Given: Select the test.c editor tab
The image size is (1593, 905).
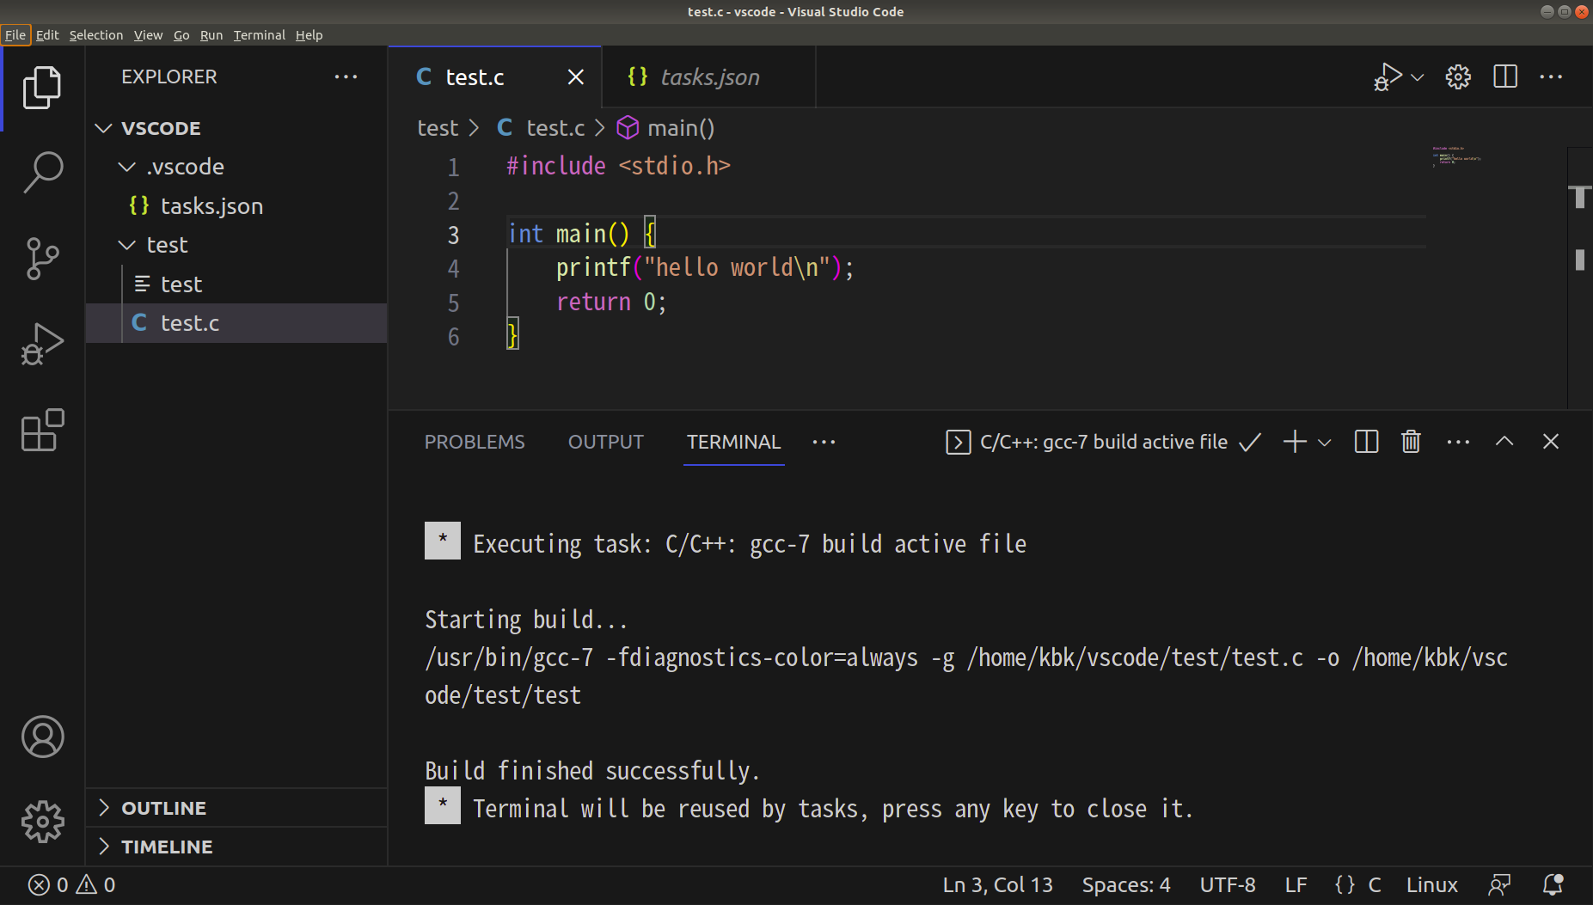Looking at the screenshot, I should tap(495, 77).
